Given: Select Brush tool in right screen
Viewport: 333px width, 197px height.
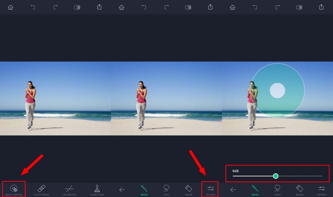Looking at the screenshot, I should click(255, 190).
